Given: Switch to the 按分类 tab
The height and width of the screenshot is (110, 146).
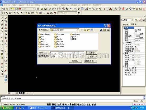Looking at the screenshot, I should click(134, 24).
